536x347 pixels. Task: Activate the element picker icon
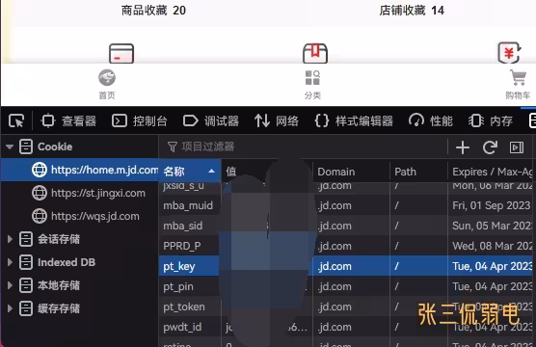pos(16,121)
